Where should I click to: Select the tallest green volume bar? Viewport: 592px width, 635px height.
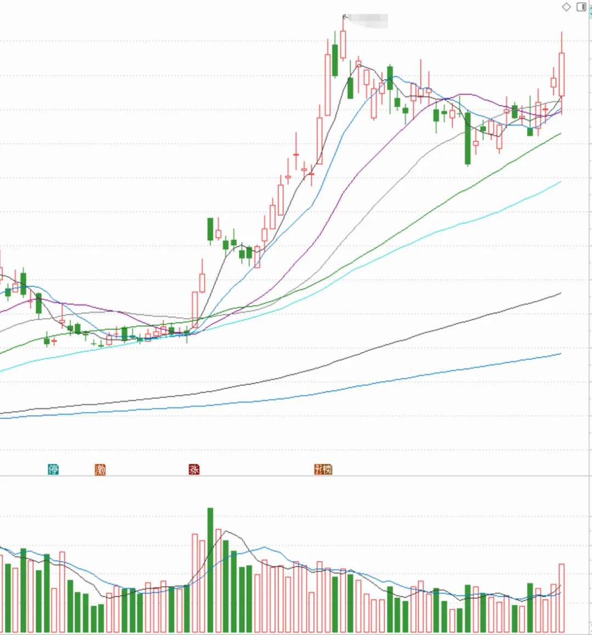pos(210,570)
